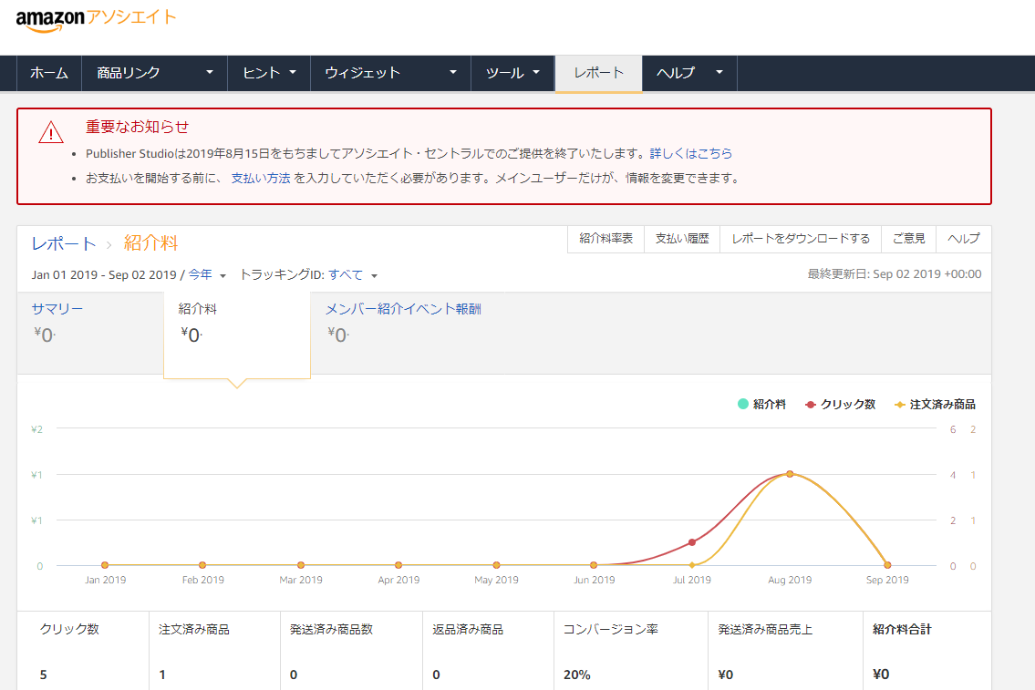Image resolution: width=1035 pixels, height=690 pixels.
Task: Click the Sep 2019 data point
Action: click(x=887, y=565)
